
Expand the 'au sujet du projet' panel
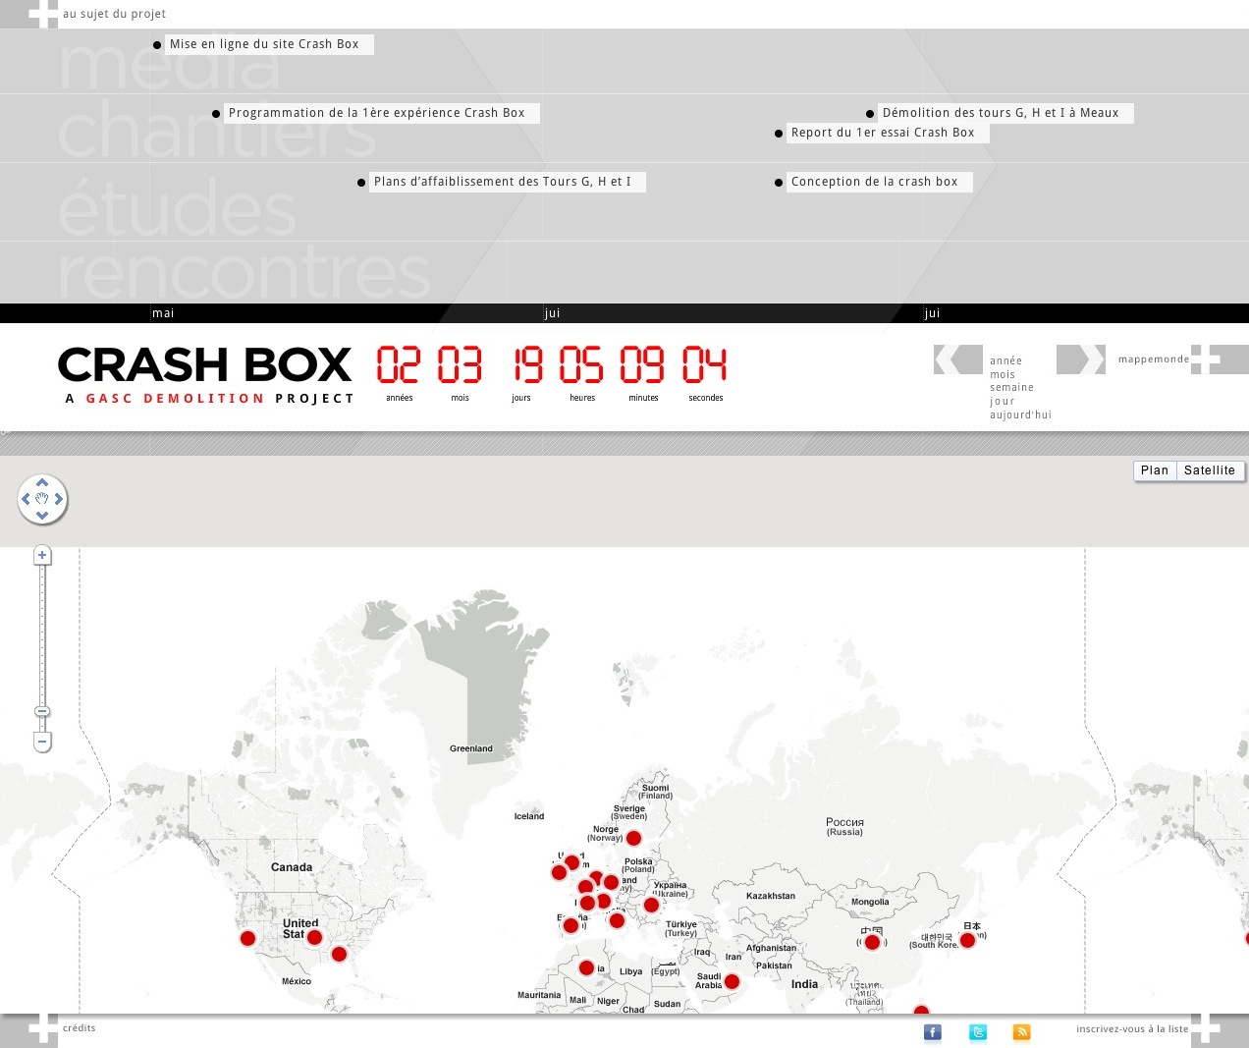point(43,14)
